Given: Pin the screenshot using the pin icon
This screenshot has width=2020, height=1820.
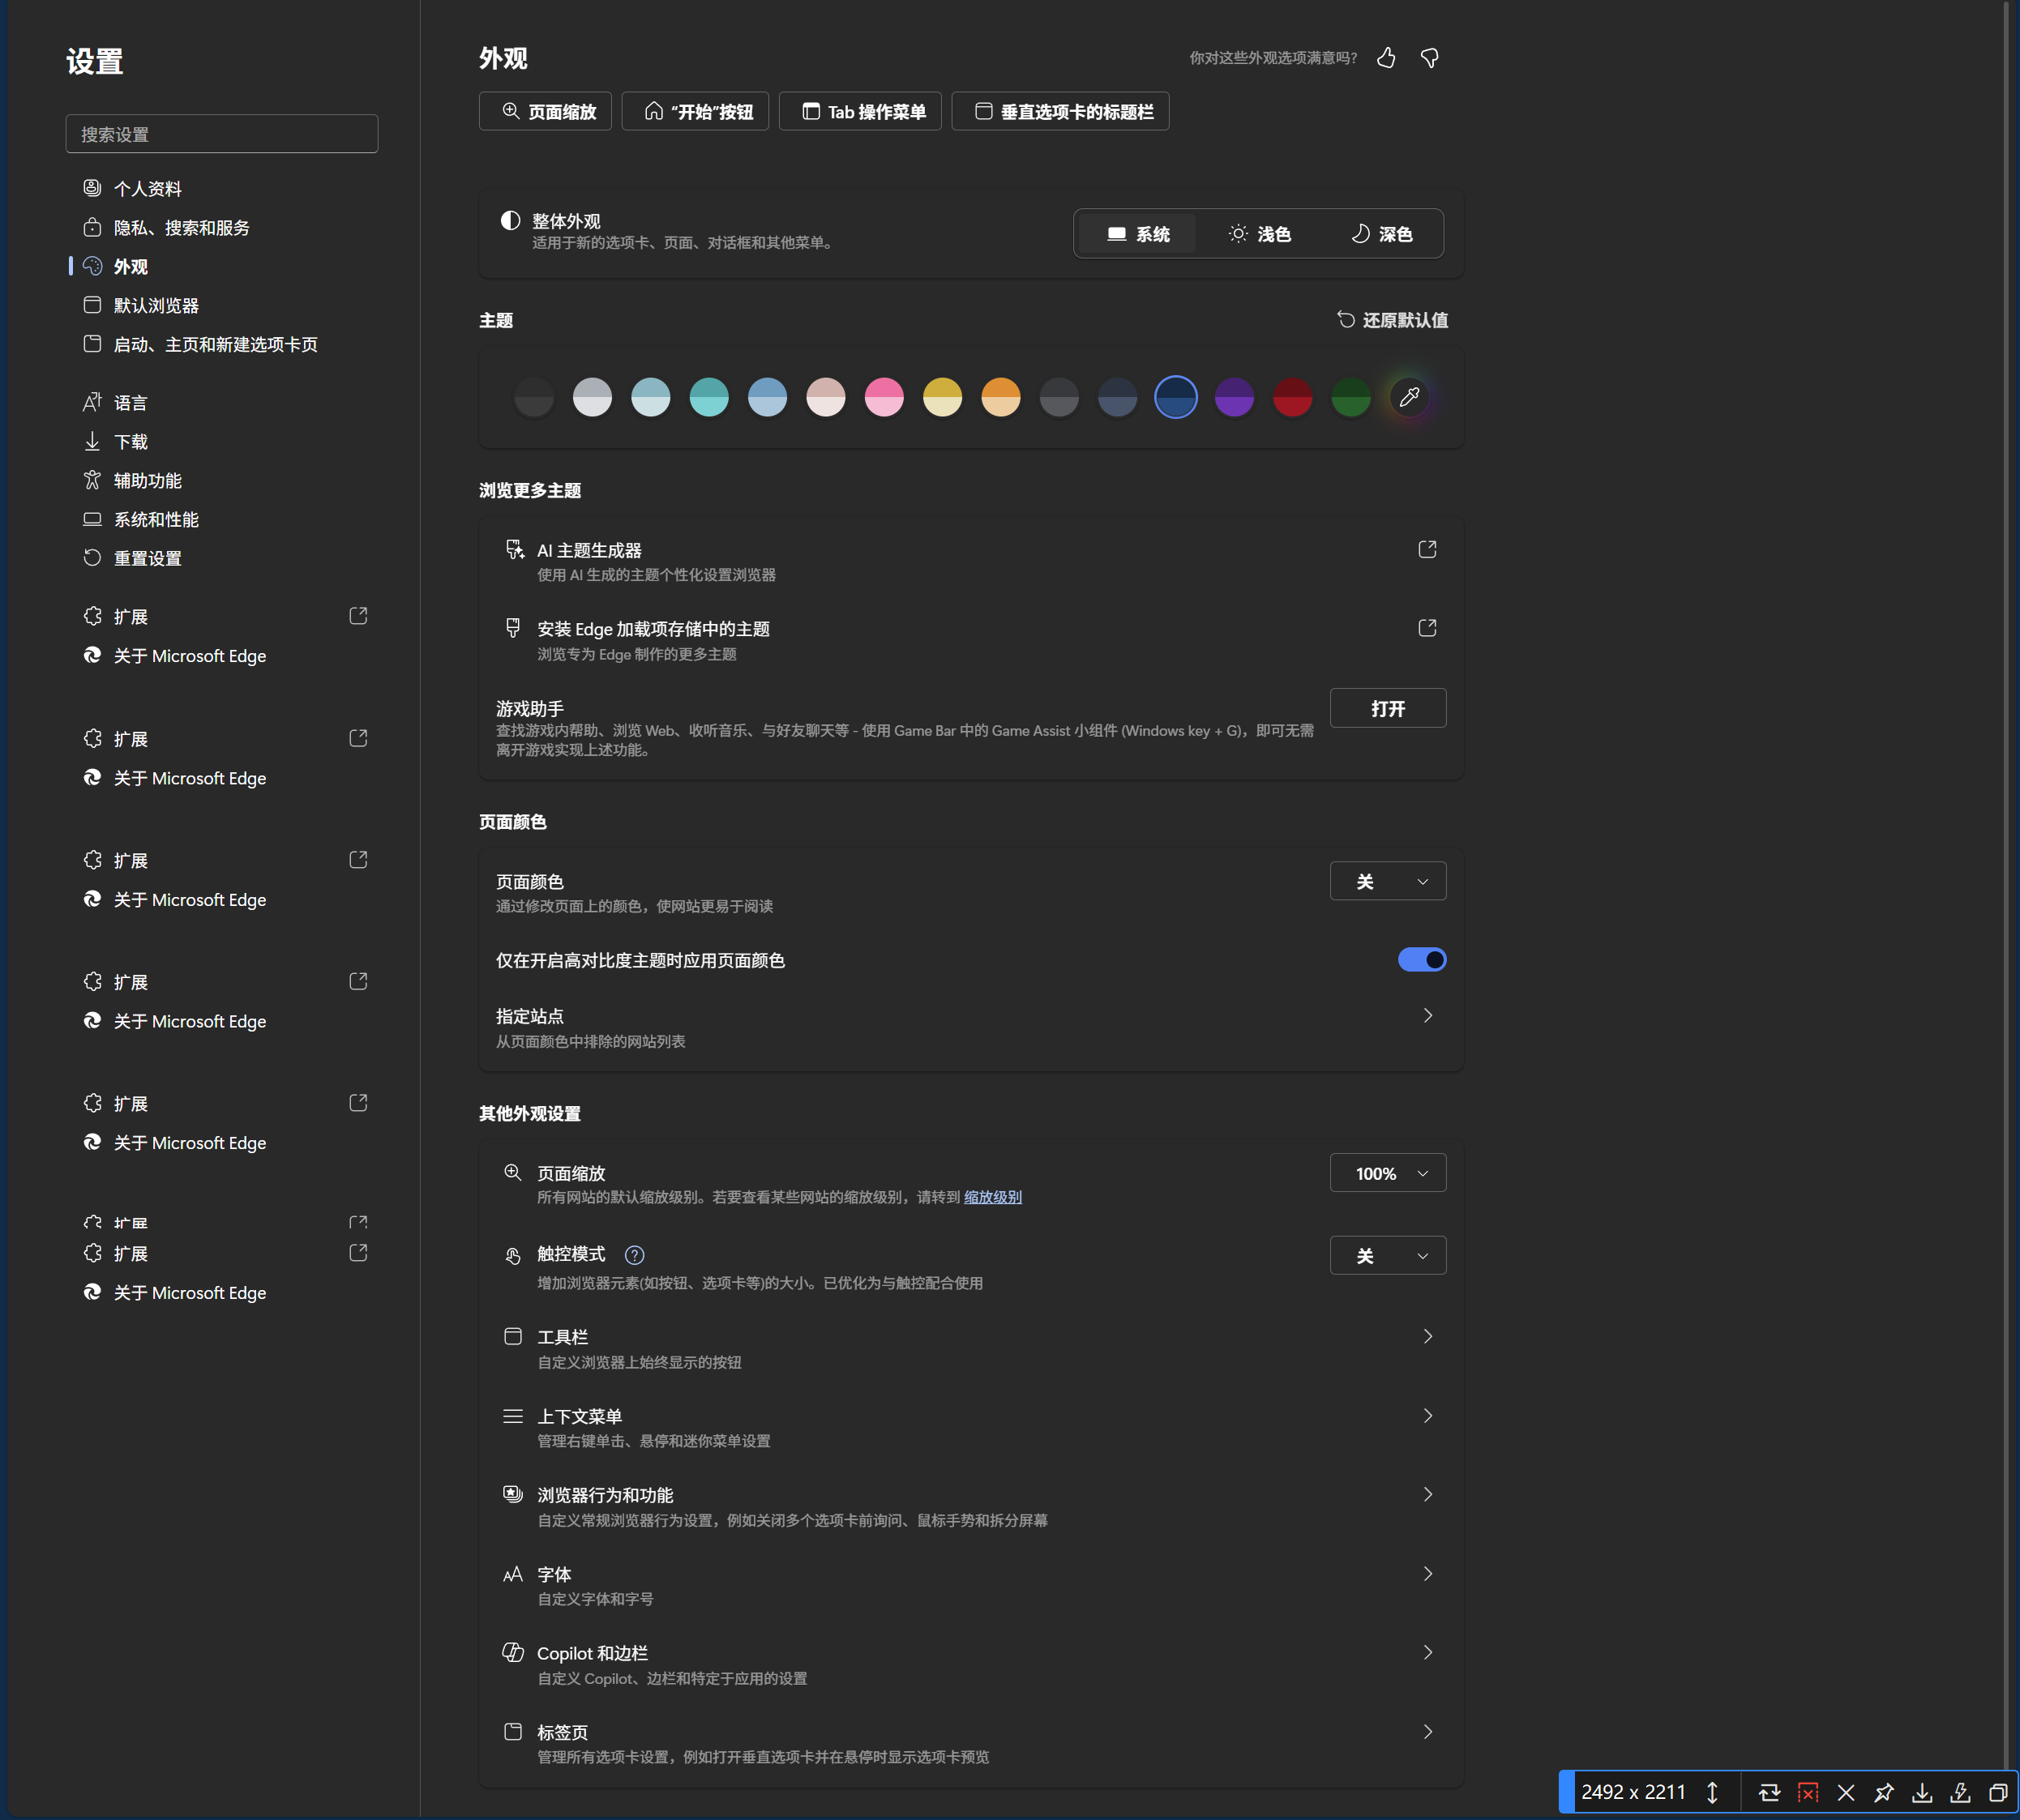Looking at the screenshot, I should pyautogui.click(x=1884, y=1792).
